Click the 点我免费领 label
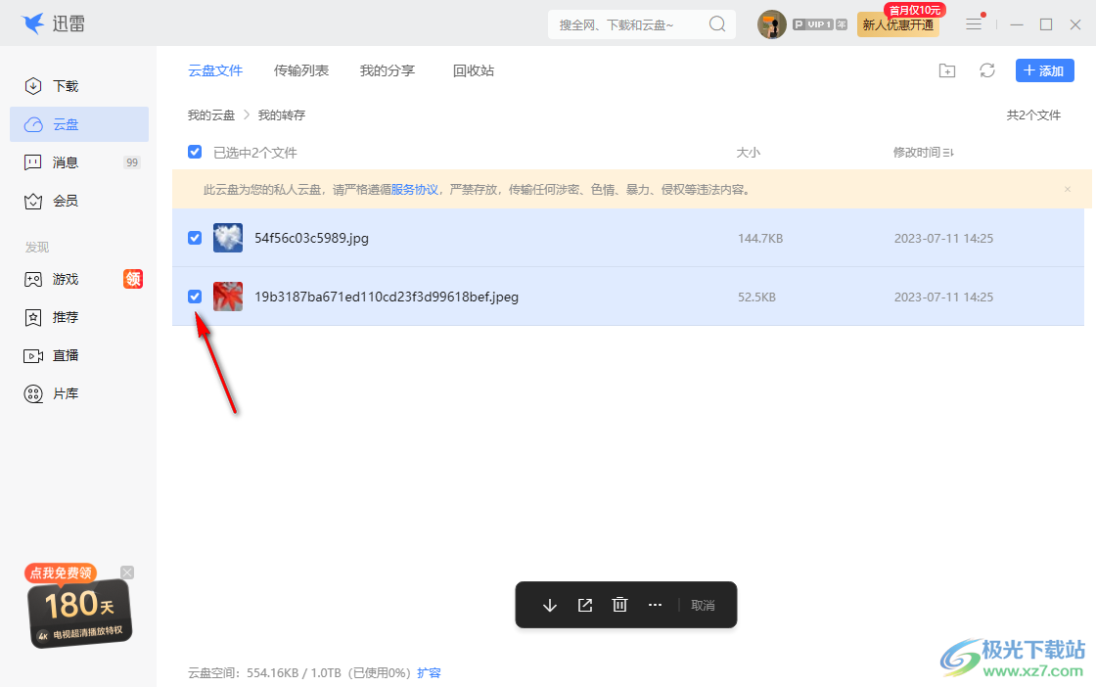This screenshot has height=687, width=1096. tap(61, 573)
